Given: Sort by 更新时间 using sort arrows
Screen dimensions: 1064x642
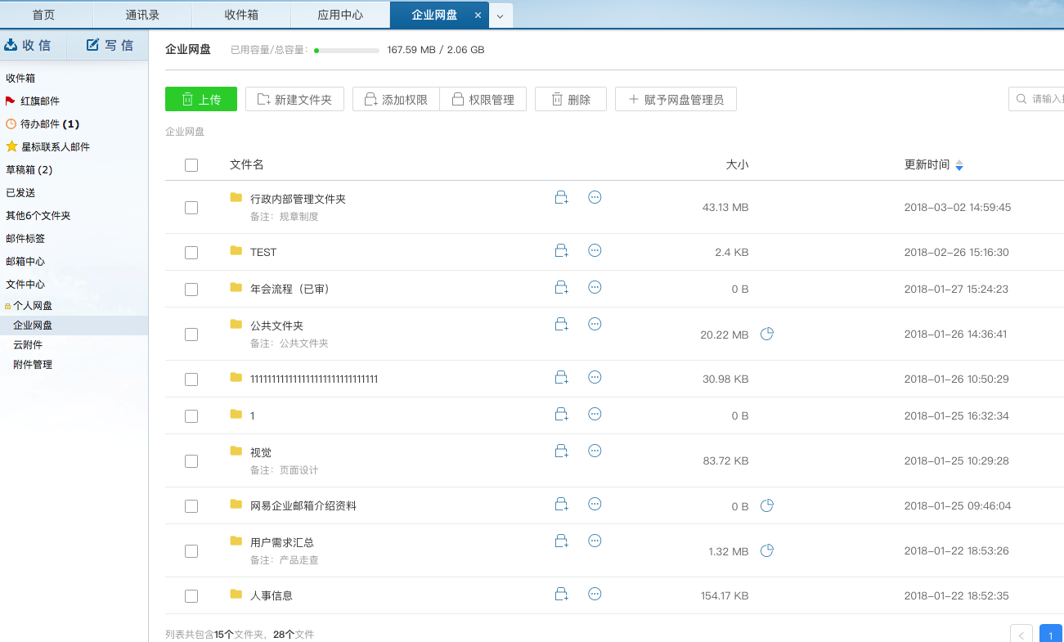Looking at the screenshot, I should coord(959,165).
